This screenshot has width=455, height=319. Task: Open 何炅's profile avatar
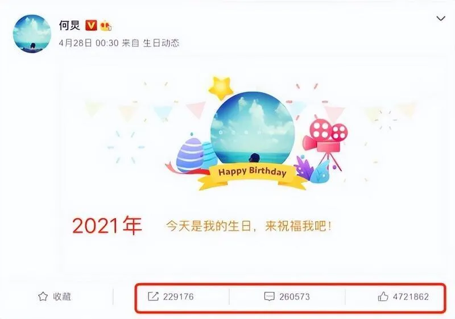coord(32,34)
